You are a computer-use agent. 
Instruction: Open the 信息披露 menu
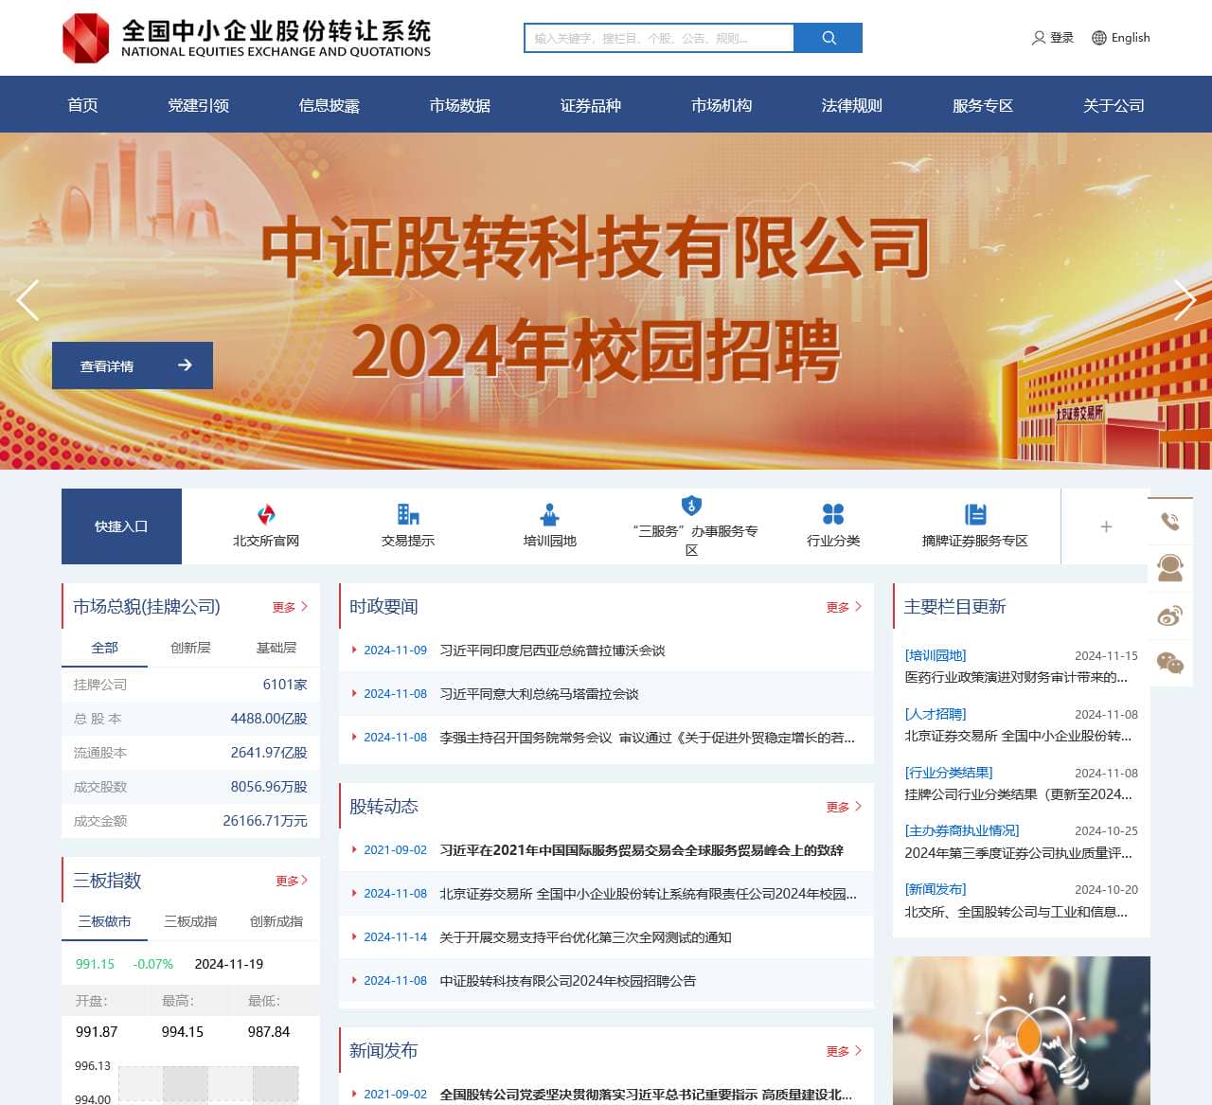pos(330,105)
